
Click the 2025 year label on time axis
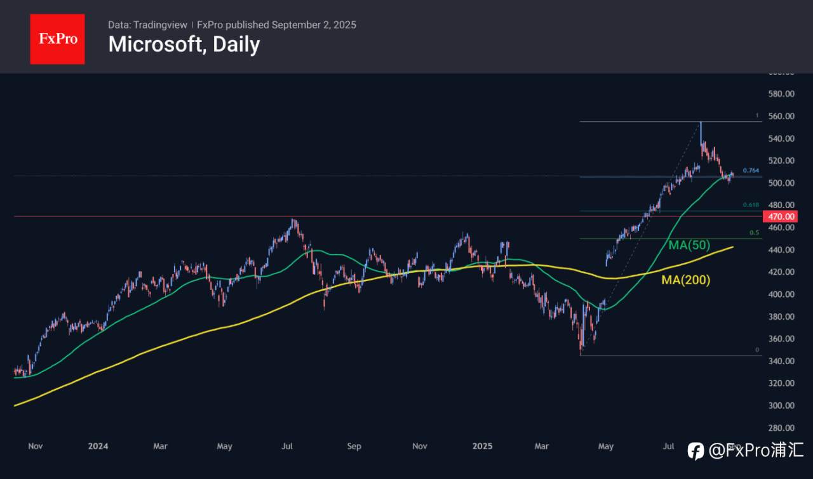(x=482, y=446)
